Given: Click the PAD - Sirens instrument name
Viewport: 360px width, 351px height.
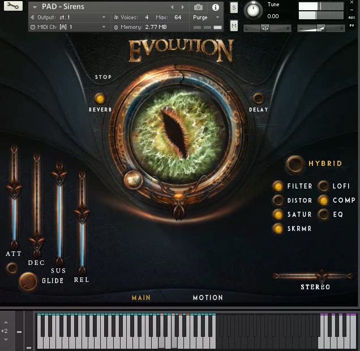Looking at the screenshot, I should tap(63, 7).
